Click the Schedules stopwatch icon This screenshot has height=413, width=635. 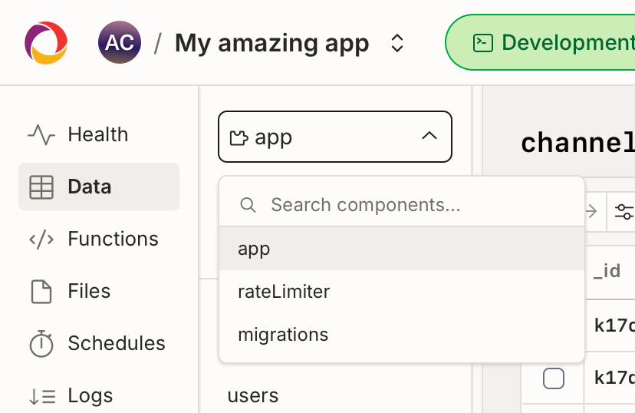tap(41, 344)
